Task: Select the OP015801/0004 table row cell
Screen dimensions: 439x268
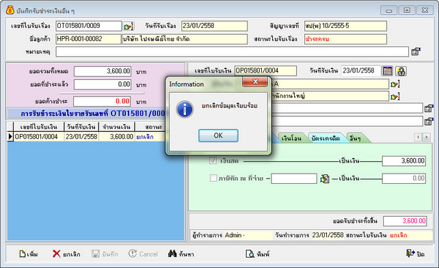Action: [x=39, y=137]
